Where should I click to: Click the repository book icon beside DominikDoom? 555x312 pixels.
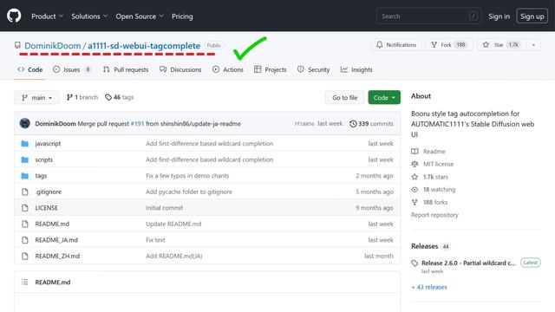tap(17, 45)
